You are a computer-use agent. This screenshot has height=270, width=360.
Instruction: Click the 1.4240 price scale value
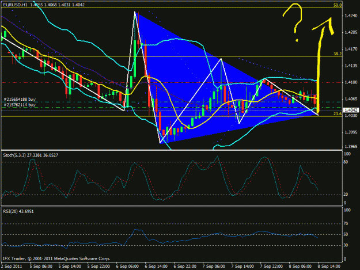pyautogui.click(x=351, y=16)
